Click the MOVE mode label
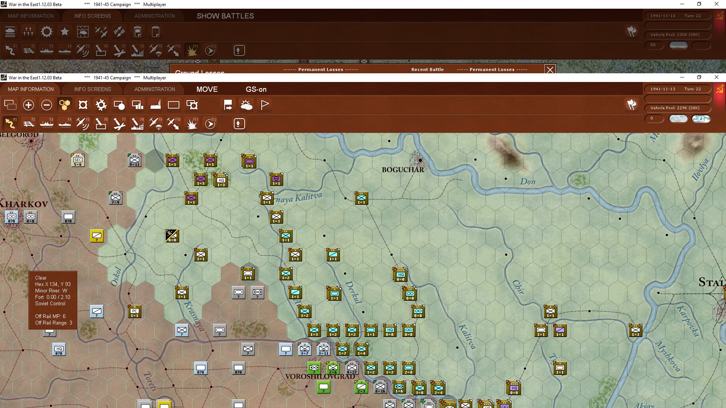The width and height of the screenshot is (726, 408). click(207, 89)
